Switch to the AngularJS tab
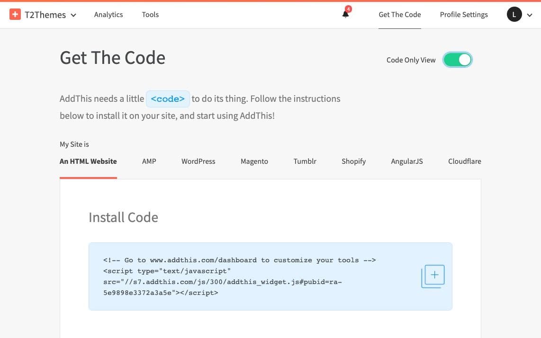The image size is (541, 338). [407, 161]
